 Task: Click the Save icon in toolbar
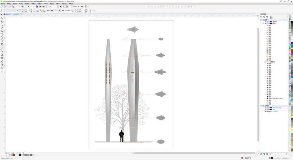(x=9, y=6)
